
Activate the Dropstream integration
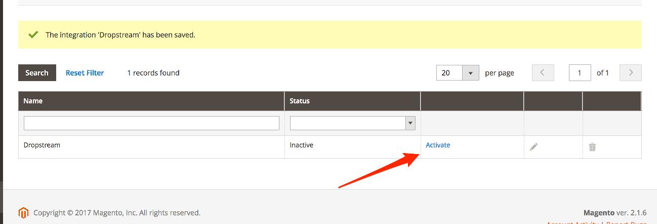(x=438, y=145)
